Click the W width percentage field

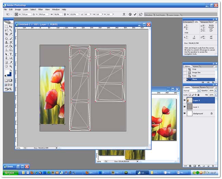point(57,14)
